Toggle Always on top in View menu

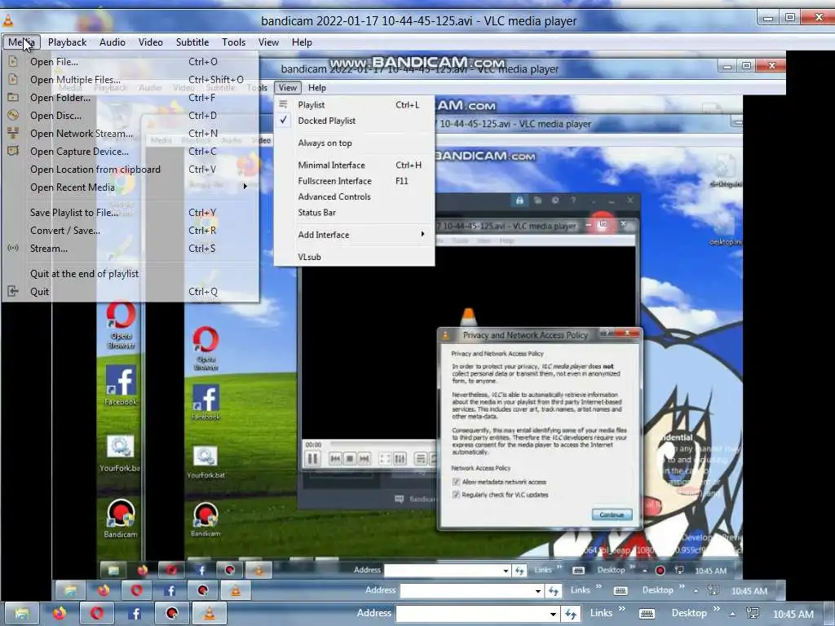(354, 143)
